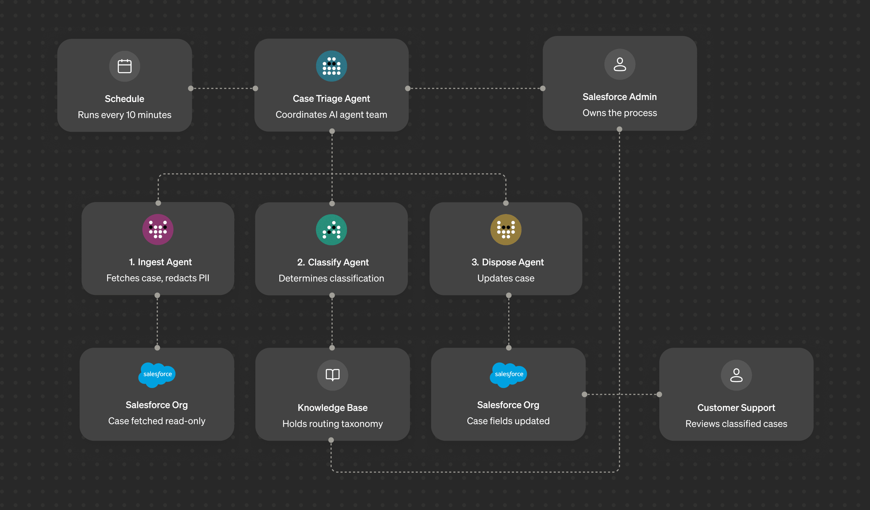
Task: Click Salesforce Org title above "Case fields updated"
Action: click(508, 405)
